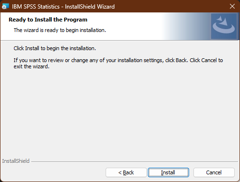Select the Ready to Install the Program heading
Viewport: 240px width, 182px height.
point(48,20)
